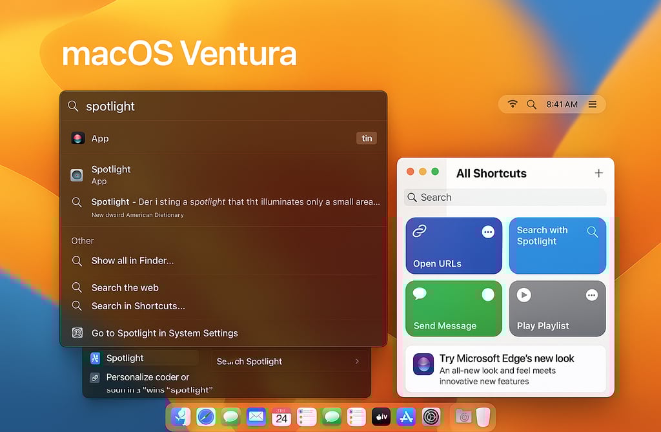The image size is (661, 432).
Task: Open System Settings from the Dock
Action: pos(432,417)
